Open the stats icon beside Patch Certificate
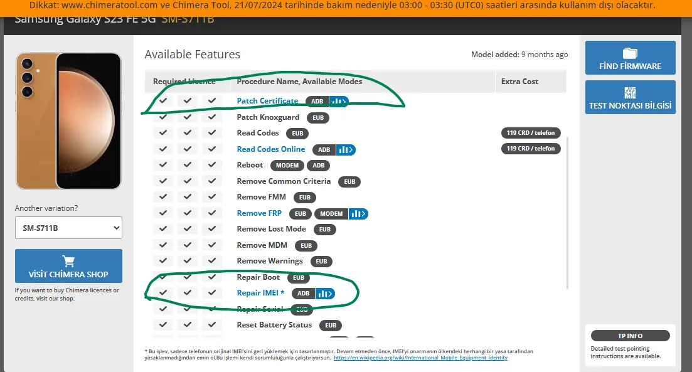The height and width of the screenshot is (372, 692). click(339, 101)
